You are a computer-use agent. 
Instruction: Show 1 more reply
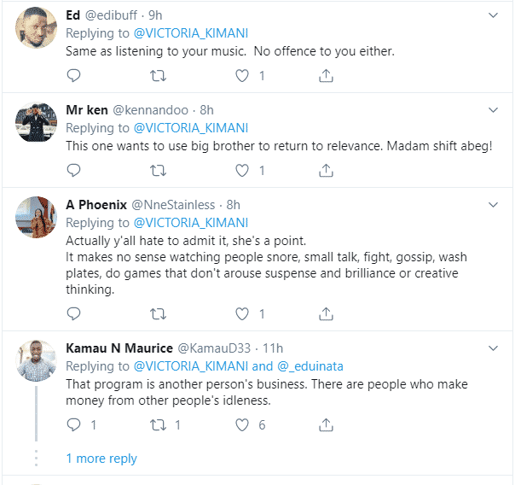[101, 459]
